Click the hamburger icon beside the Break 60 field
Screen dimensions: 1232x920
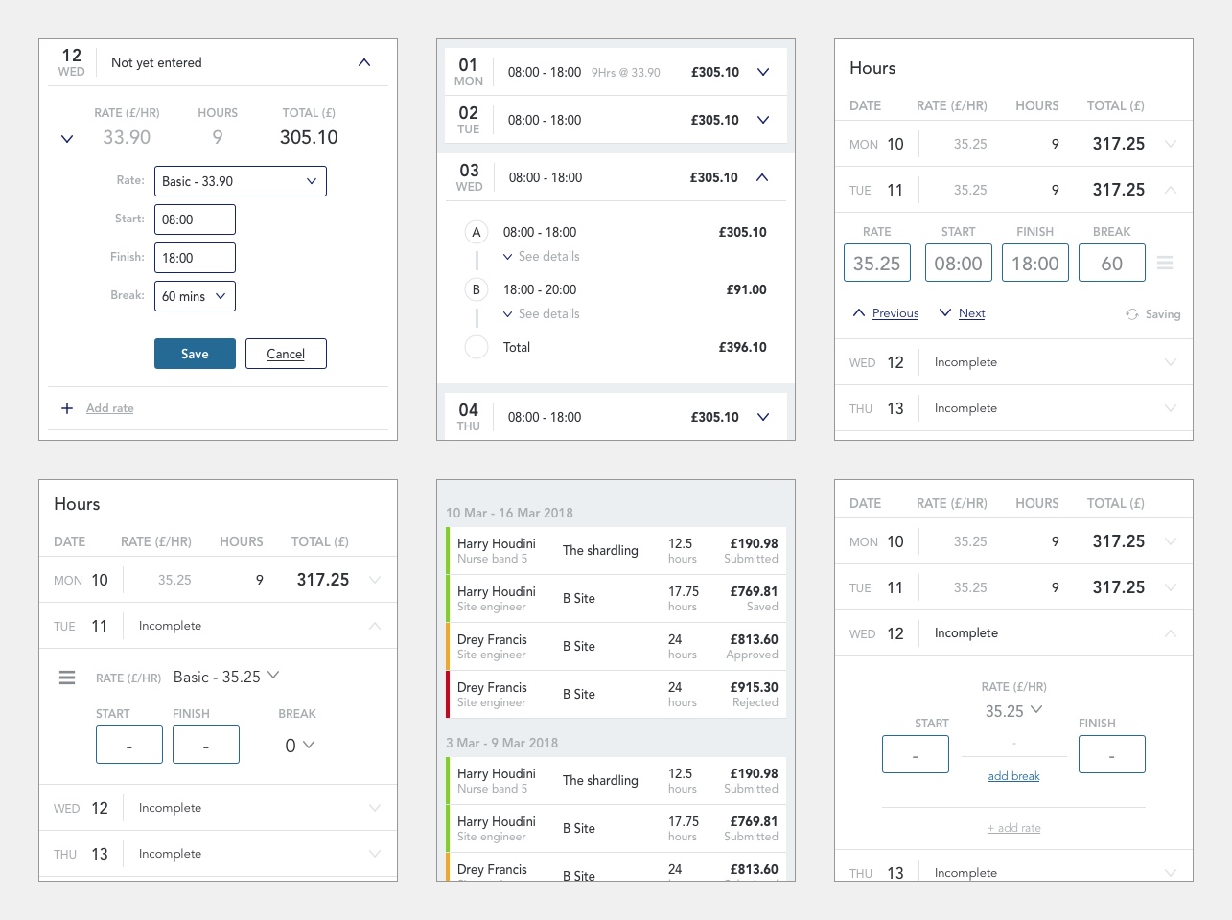point(1165,263)
